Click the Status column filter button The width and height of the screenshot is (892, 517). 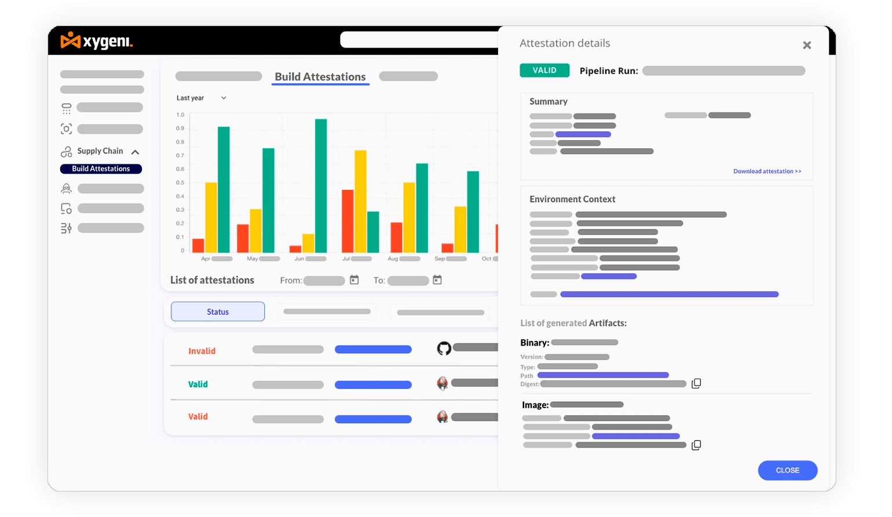218,311
